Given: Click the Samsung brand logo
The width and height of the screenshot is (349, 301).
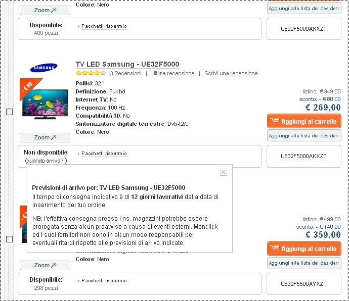Looking at the screenshot, I should 44,68.
